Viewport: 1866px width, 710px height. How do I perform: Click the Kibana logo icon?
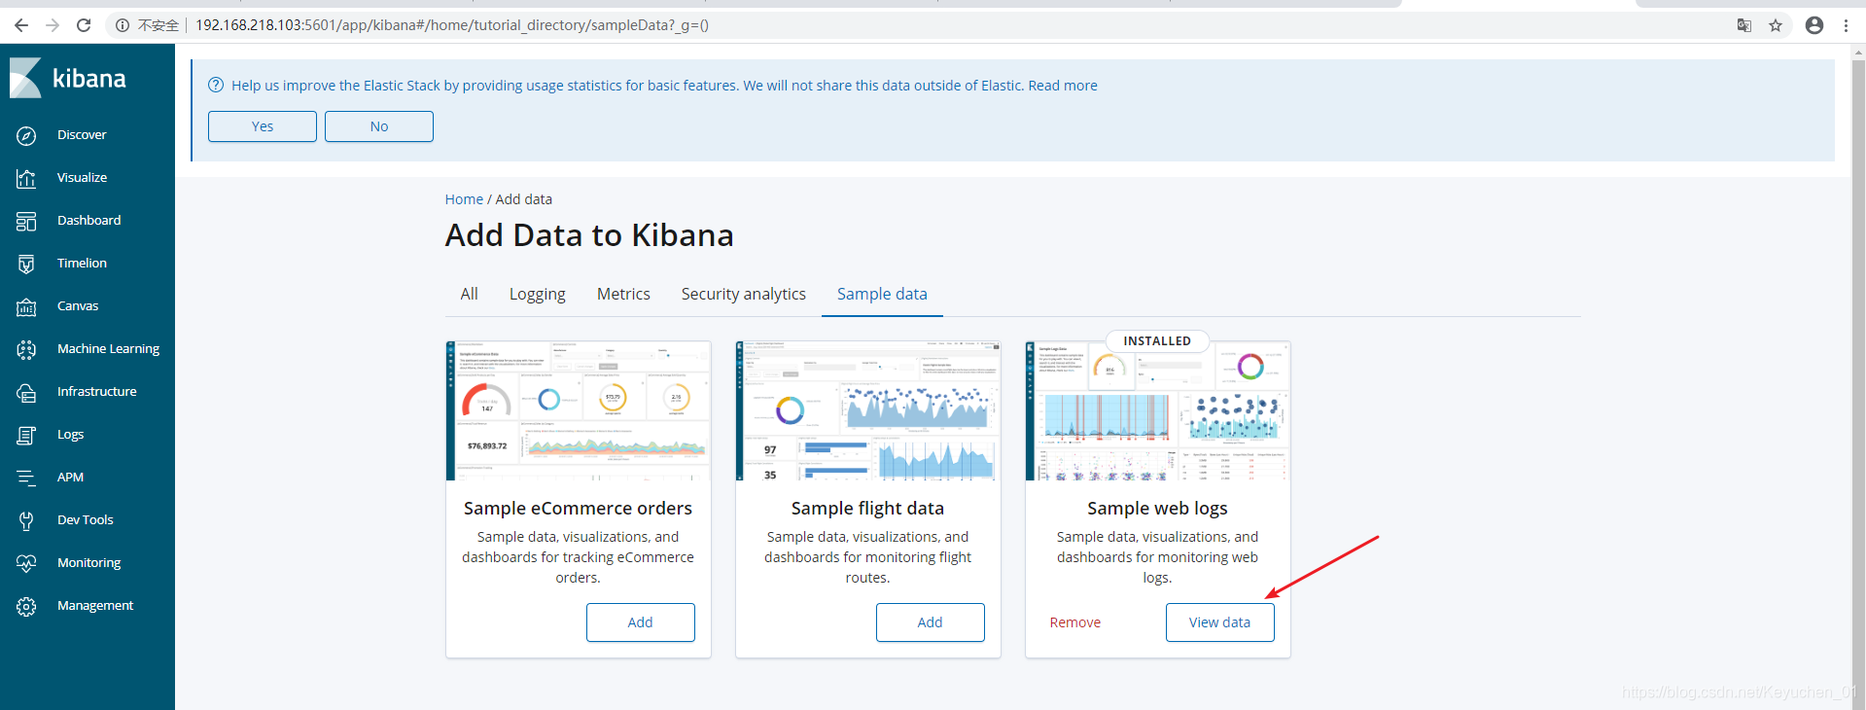click(x=25, y=78)
